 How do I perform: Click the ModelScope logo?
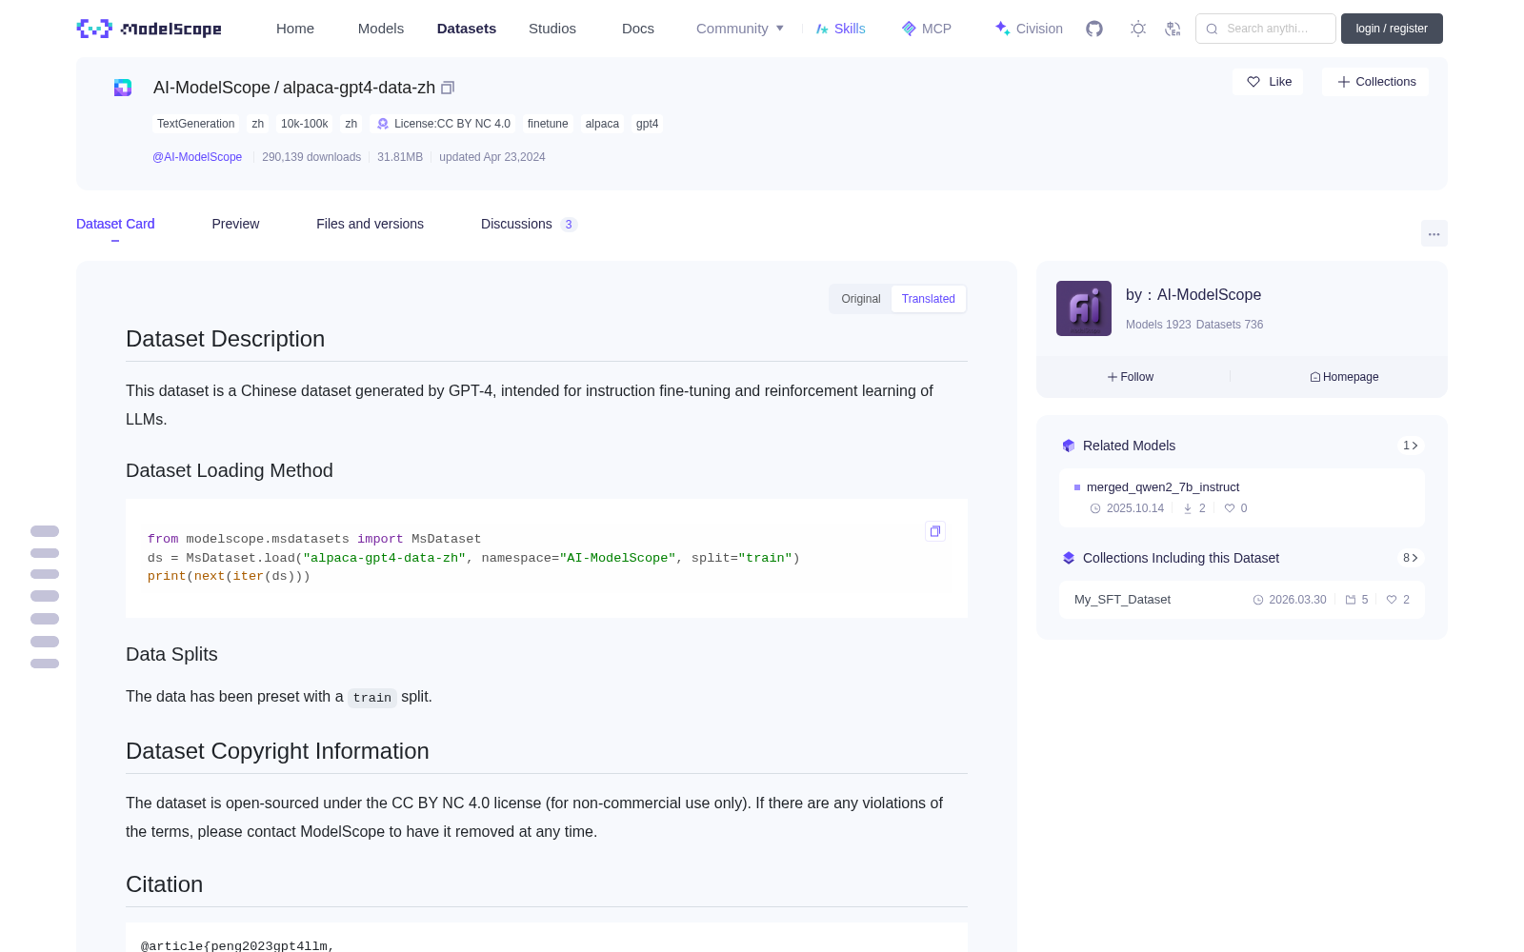pos(150,29)
